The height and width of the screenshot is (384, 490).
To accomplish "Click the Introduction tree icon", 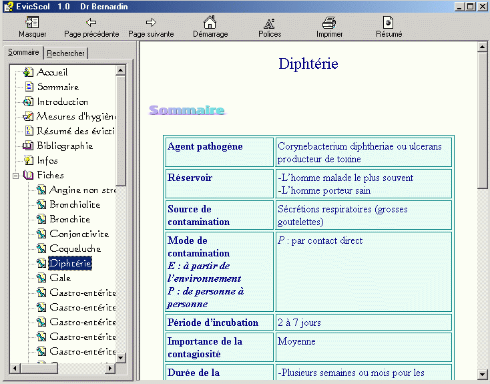I will (x=28, y=102).
